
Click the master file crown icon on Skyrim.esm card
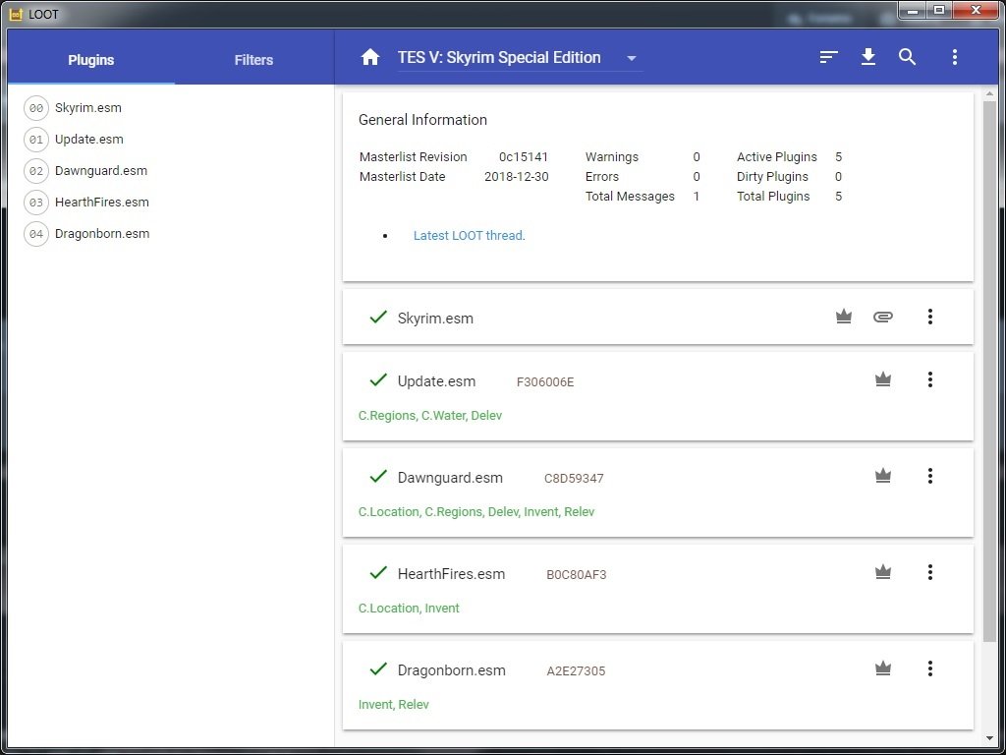click(844, 316)
